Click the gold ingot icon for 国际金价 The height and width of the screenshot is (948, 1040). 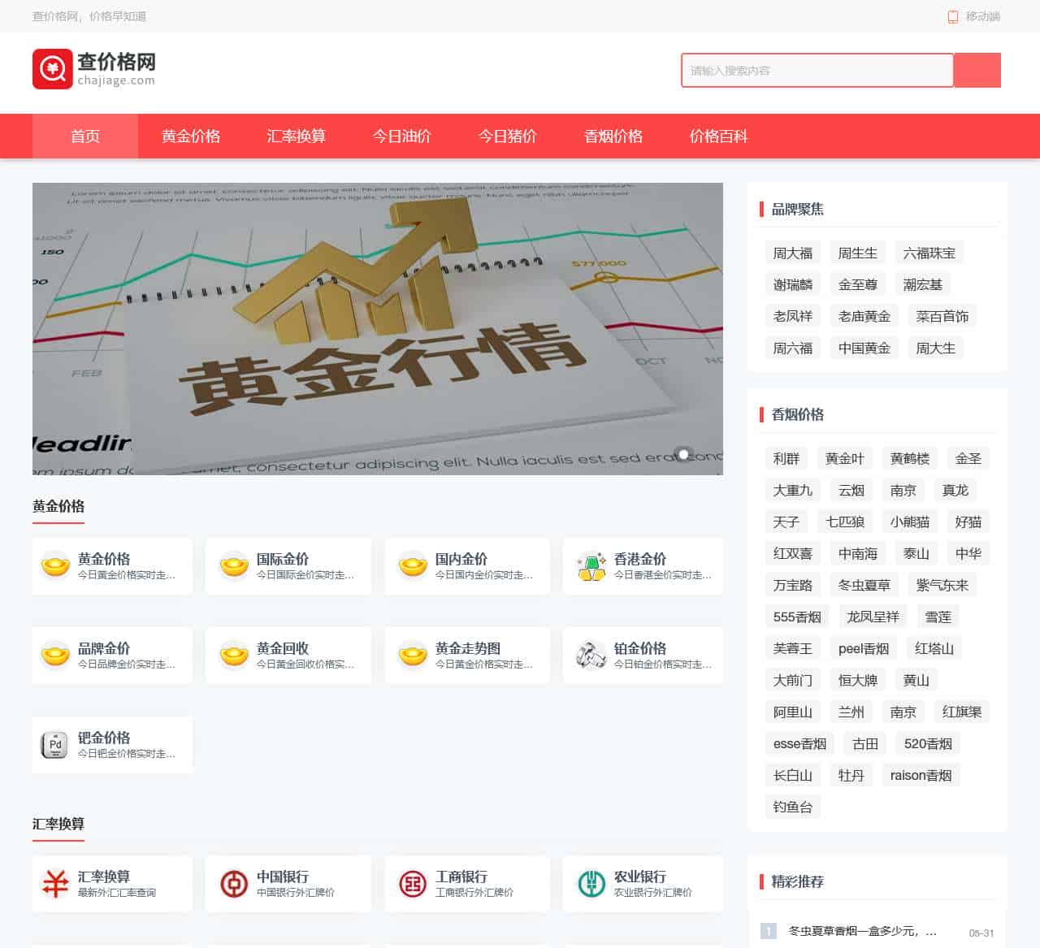[234, 565]
